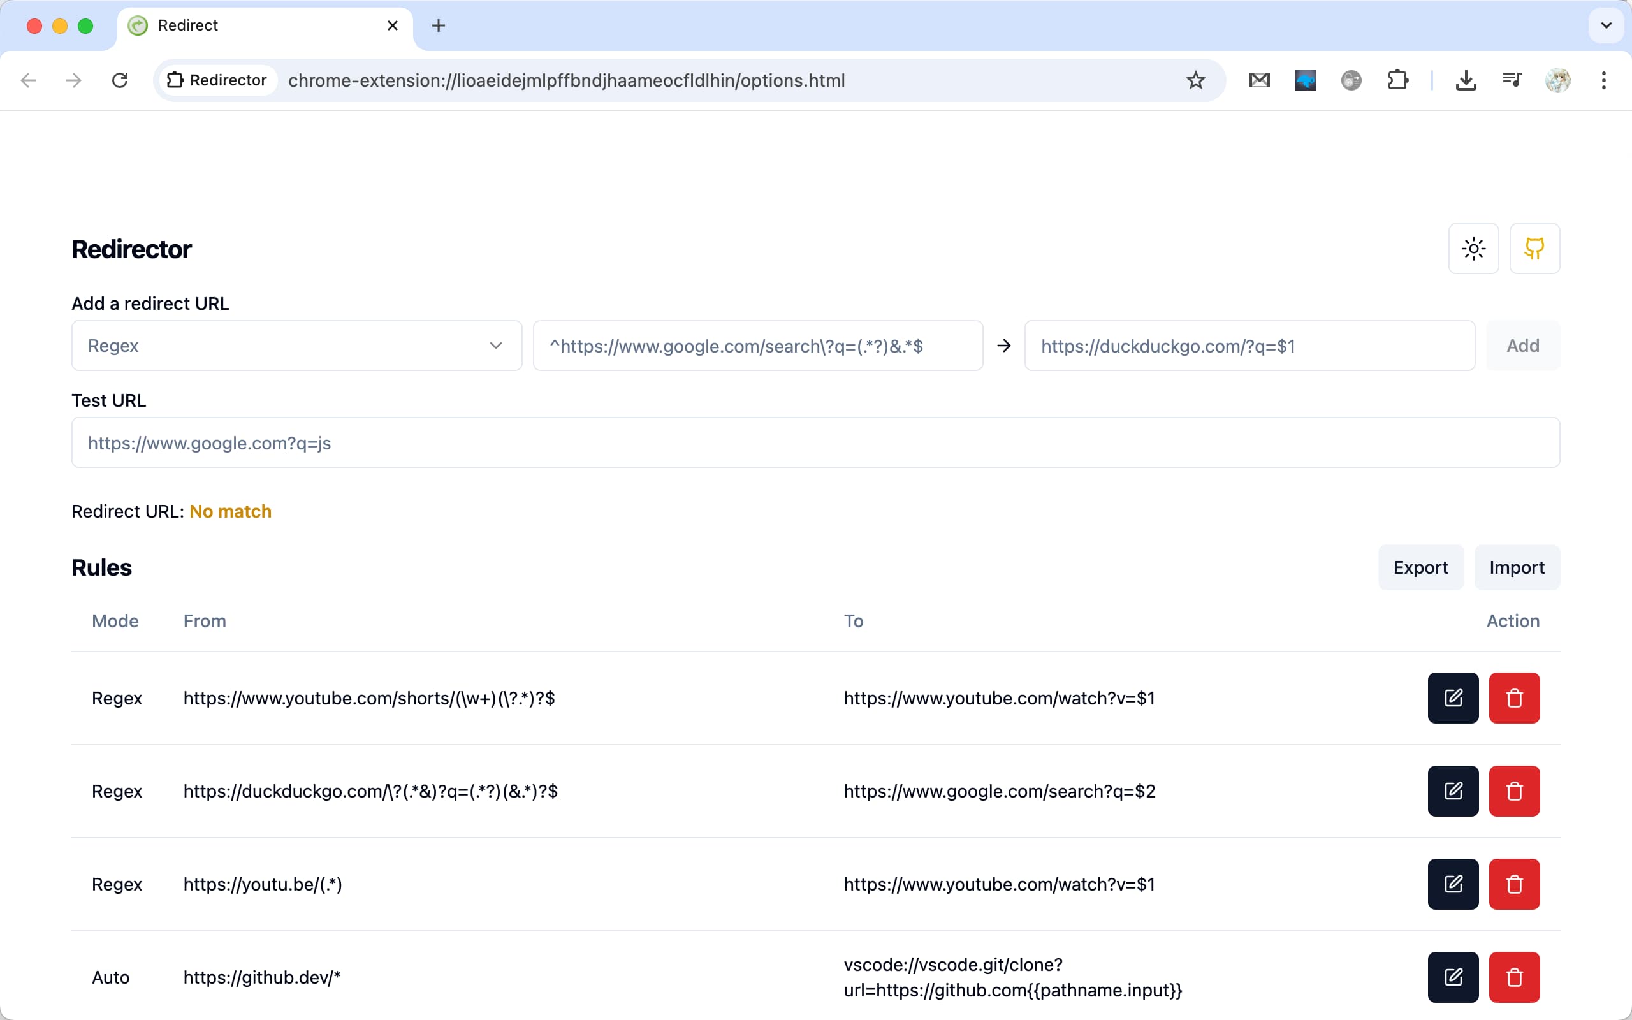Expand the Regex mode dropdown
Image resolution: width=1632 pixels, height=1020 pixels.
296,346
